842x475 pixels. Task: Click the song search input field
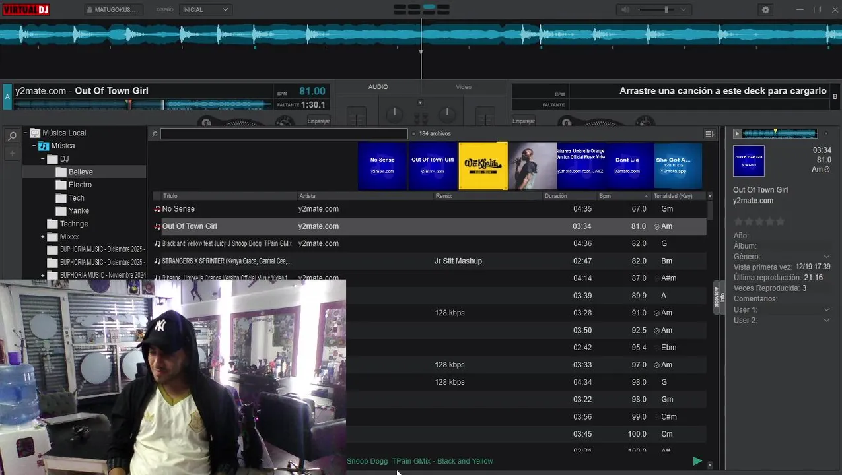coord(284,133)
